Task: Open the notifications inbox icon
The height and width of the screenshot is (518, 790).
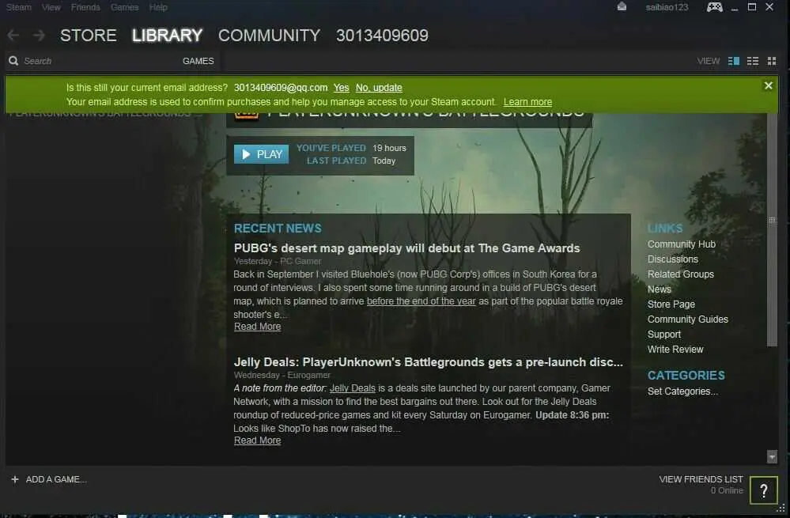Action: click(x=622, y=6)
